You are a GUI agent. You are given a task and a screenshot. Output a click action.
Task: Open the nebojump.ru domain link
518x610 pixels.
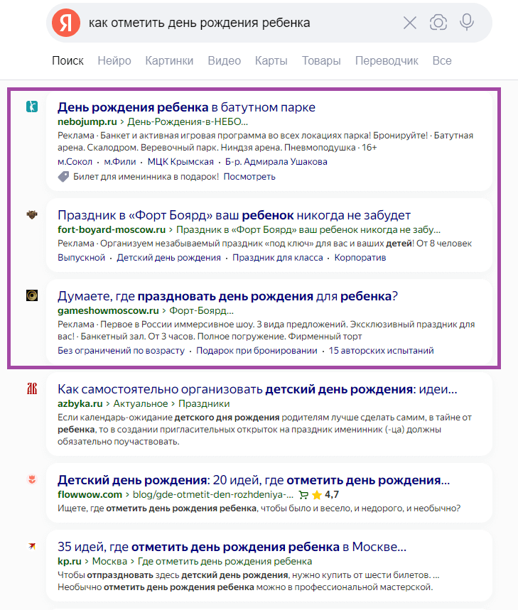pos(87,121)
